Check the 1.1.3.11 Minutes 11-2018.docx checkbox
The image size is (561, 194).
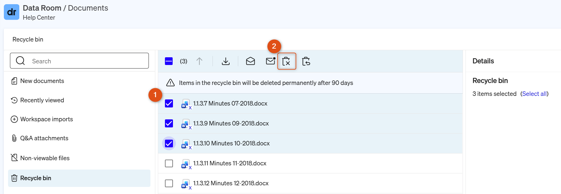point(169,163)
